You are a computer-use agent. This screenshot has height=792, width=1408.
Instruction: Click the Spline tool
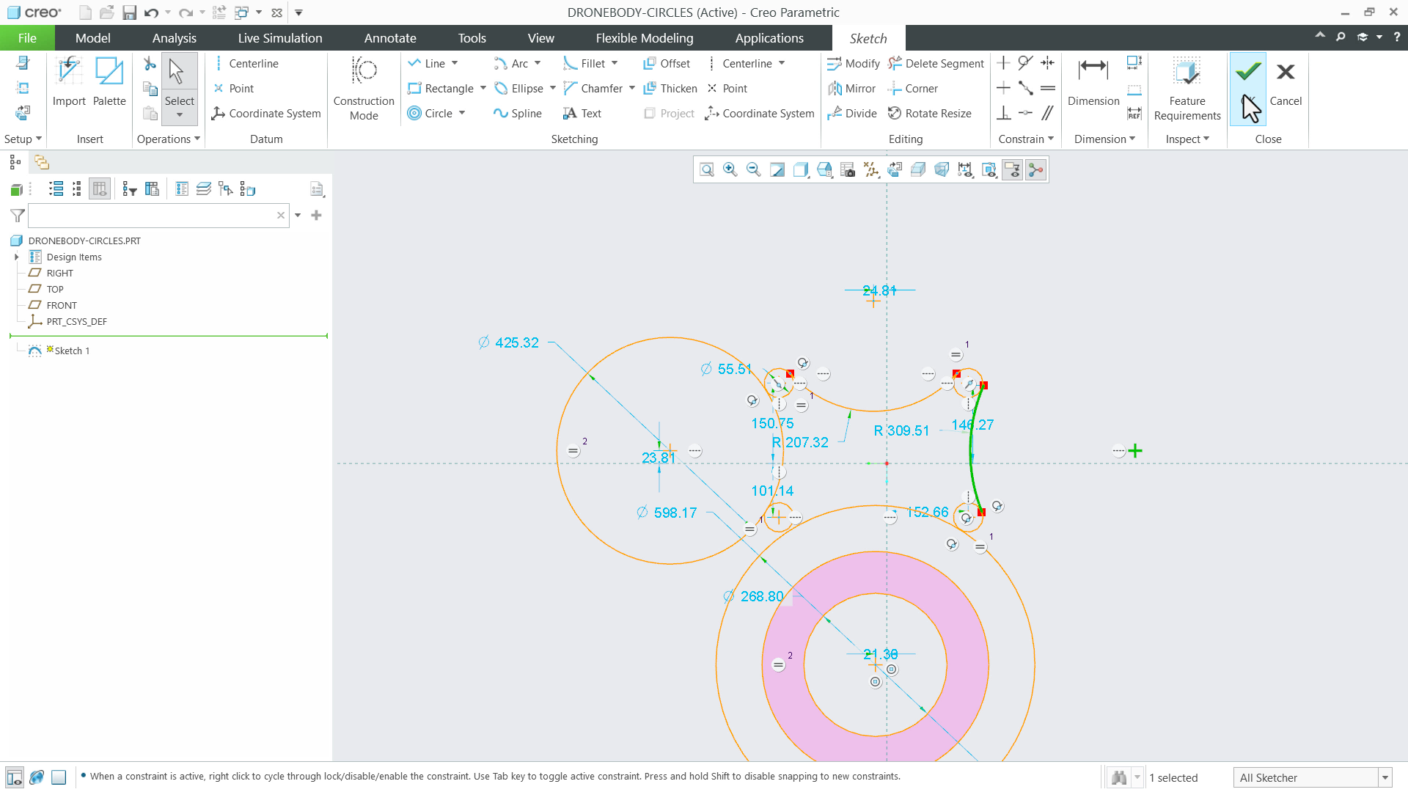click(x=518, y=114)
